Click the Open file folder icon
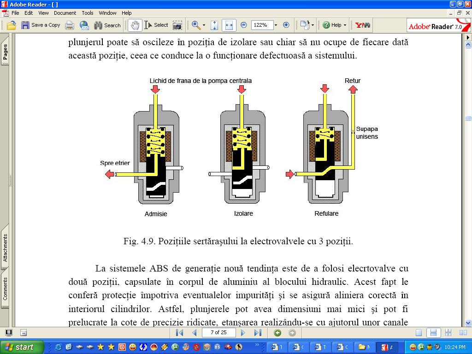Viewport: 472px width, 354px height. click(12, 25)
